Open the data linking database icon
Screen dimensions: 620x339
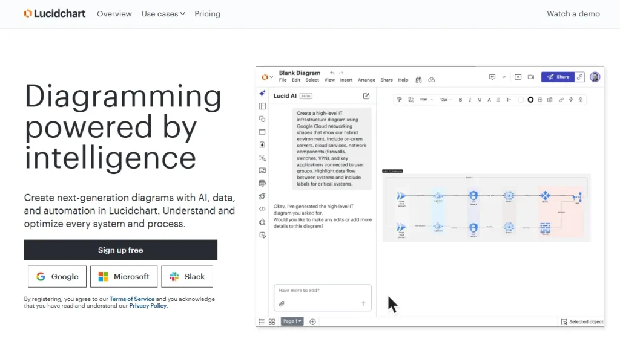(x=262, y=183)
